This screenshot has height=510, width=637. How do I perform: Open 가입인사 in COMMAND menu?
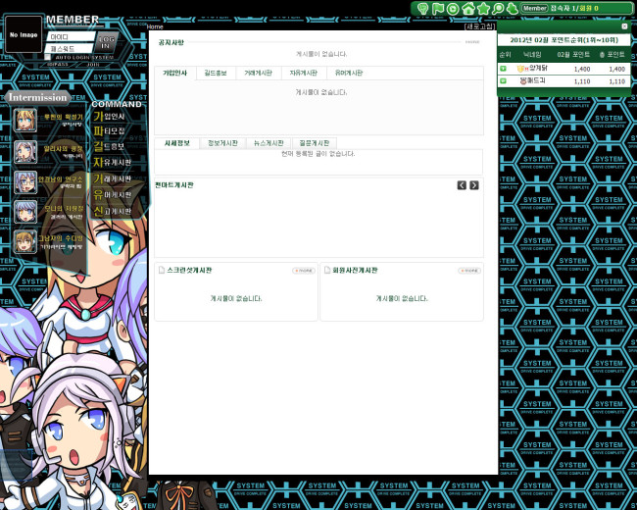pyautogui.click(x=109, y=117)
